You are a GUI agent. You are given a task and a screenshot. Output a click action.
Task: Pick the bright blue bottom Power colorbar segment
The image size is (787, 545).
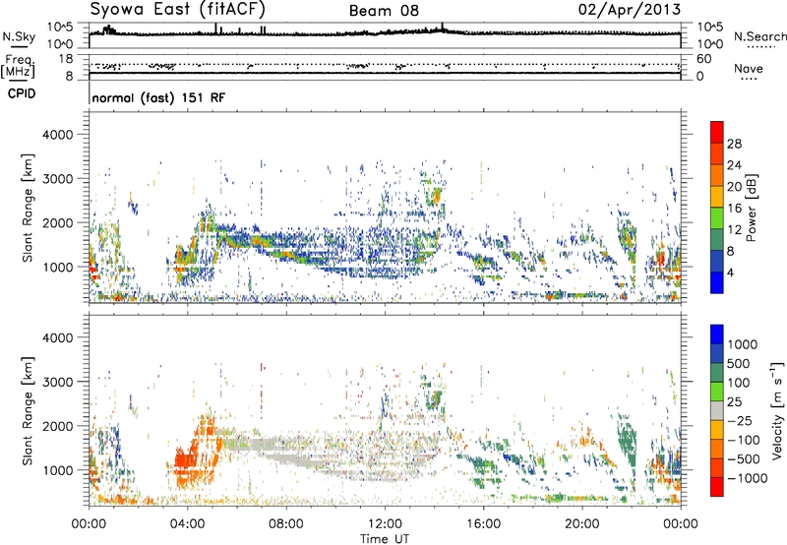tap(717, 282)
